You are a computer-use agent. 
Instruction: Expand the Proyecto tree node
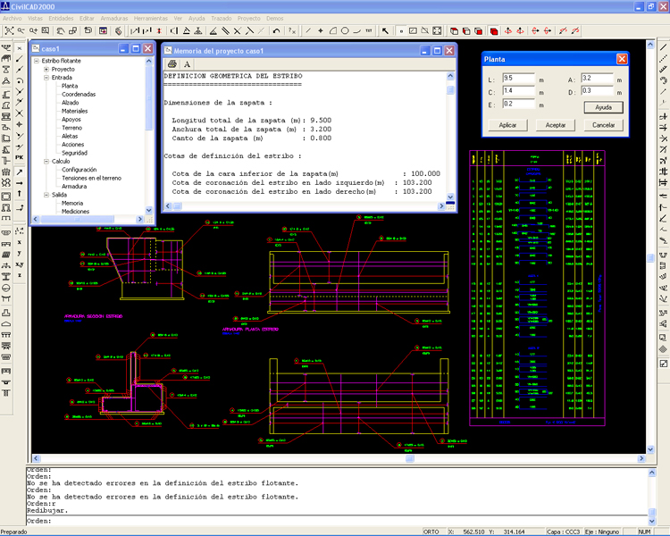46,69
